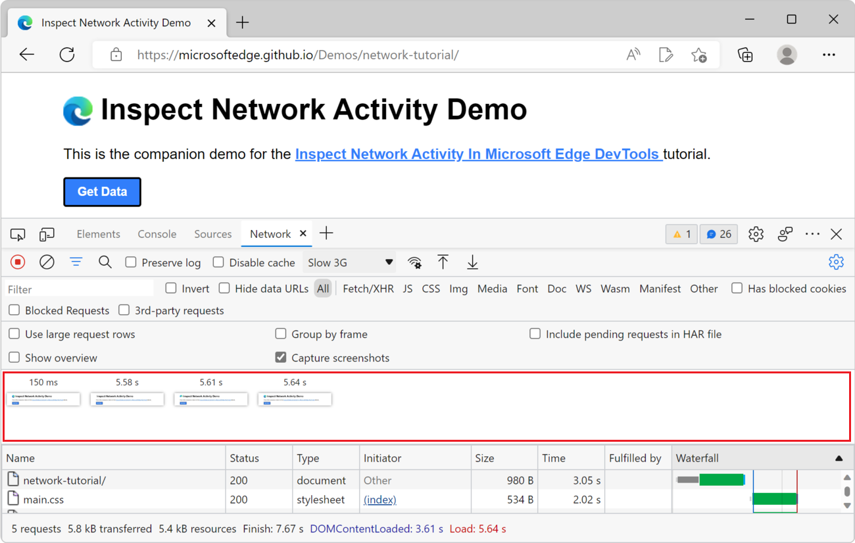Click the site lock icon in address bar

tap(116, 55)
